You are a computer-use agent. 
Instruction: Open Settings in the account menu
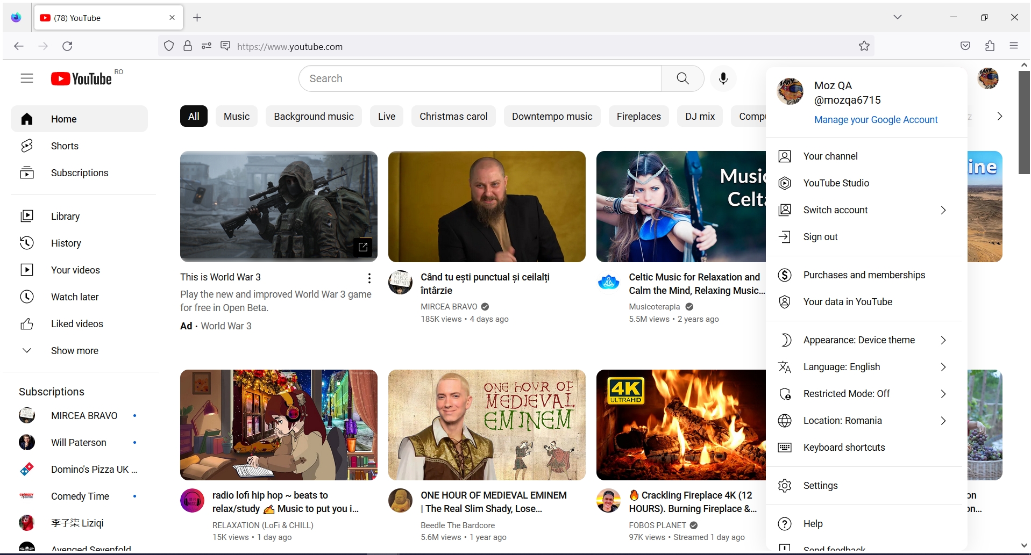click(820, 485)
